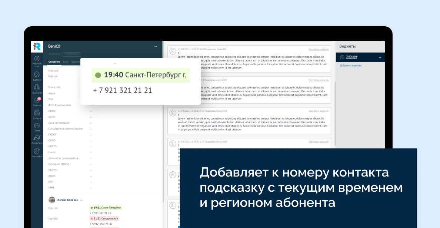Screen dimensions: 440x228
Task: Switch to the Сделки tab in the company card
Action: click(x=76, y=62)
